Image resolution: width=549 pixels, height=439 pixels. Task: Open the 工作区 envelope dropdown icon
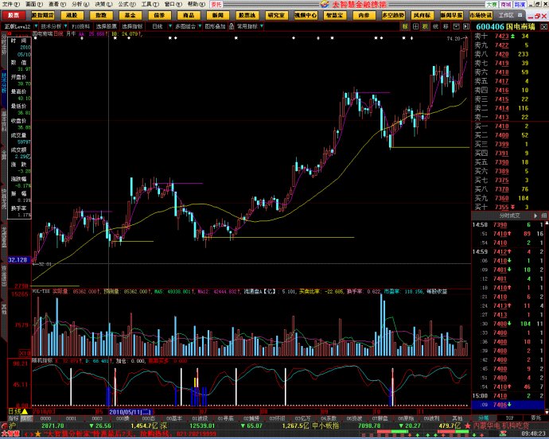pos(520,15)
